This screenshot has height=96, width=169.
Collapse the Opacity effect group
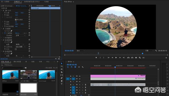pyautogui.click(x=1, y=29)
